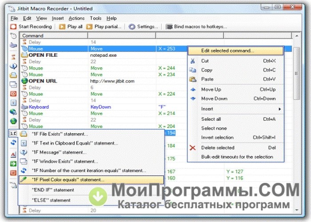Click the scrollbar up arrow of the command list

click(x=297, y=36)
